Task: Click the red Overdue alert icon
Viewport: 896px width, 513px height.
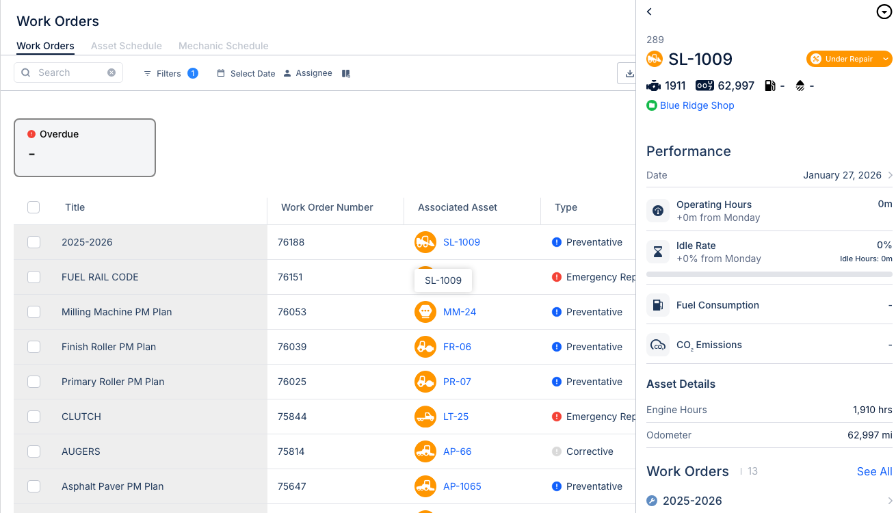Action: point(31,134)
